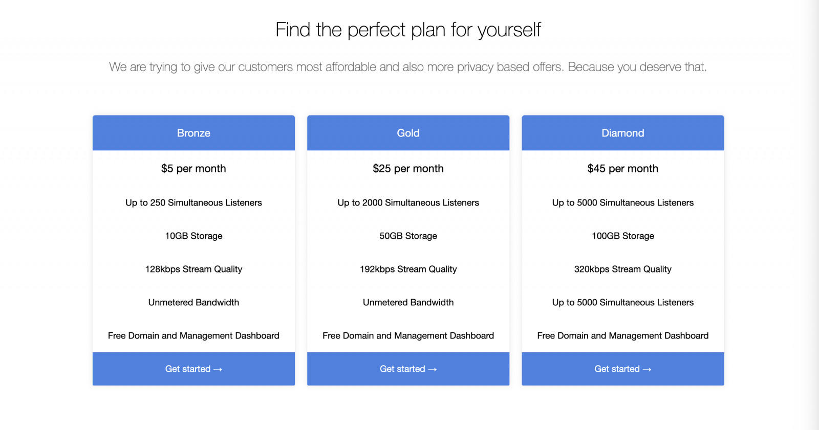This screenshot has height=430, width=819.
Task: Click the 10GB Storage feature
Action: (x=193, y=236)
